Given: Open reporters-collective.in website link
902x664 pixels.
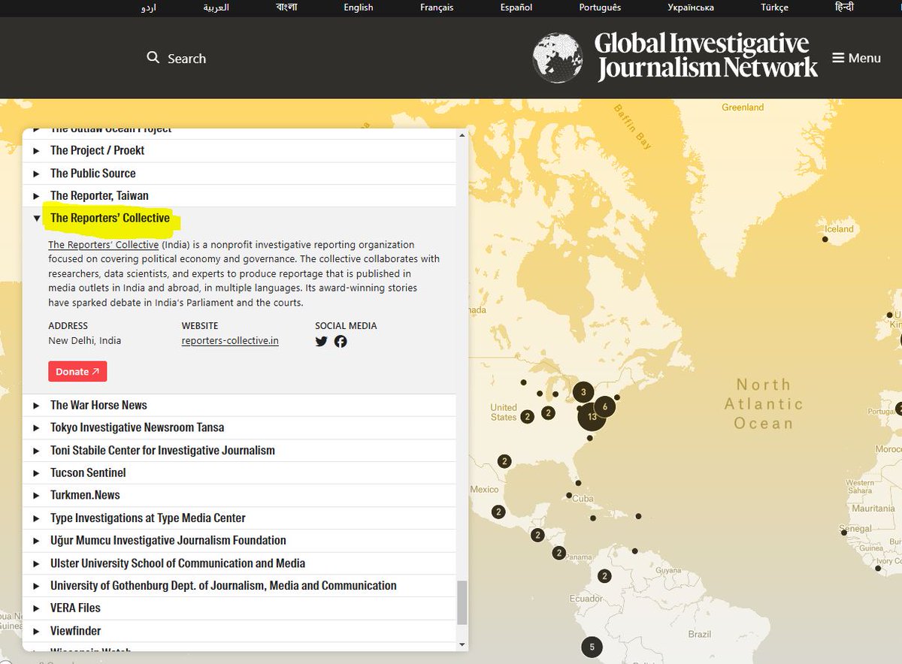Looking at the screenshot, I should click(x=230, y=340).
